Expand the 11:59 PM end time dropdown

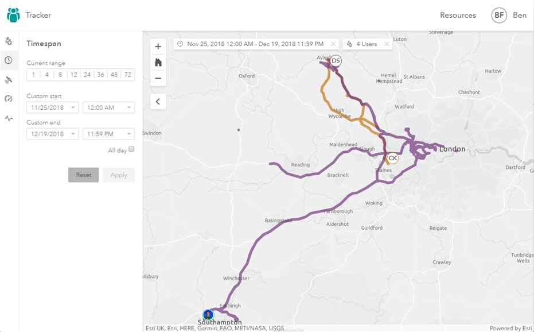[x=108, y=134]
